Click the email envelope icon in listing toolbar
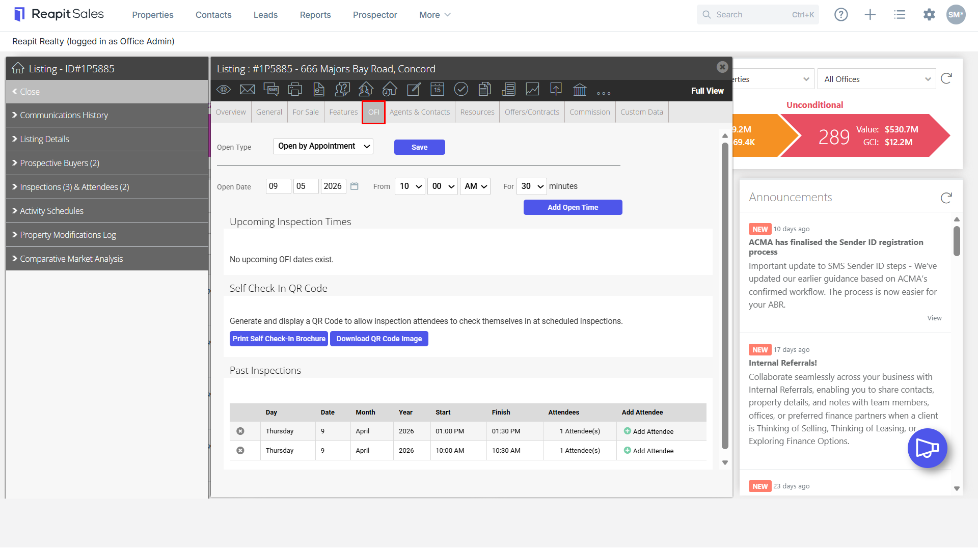 click(247, 90)
